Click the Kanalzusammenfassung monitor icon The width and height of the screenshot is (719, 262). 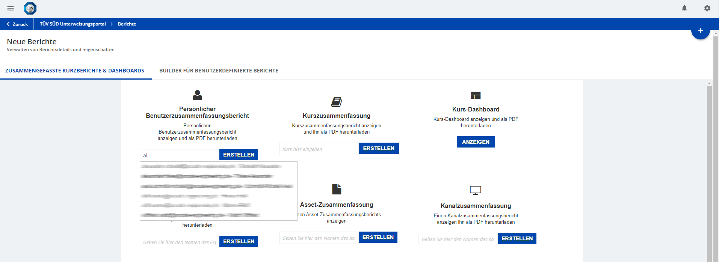[476, 190]
